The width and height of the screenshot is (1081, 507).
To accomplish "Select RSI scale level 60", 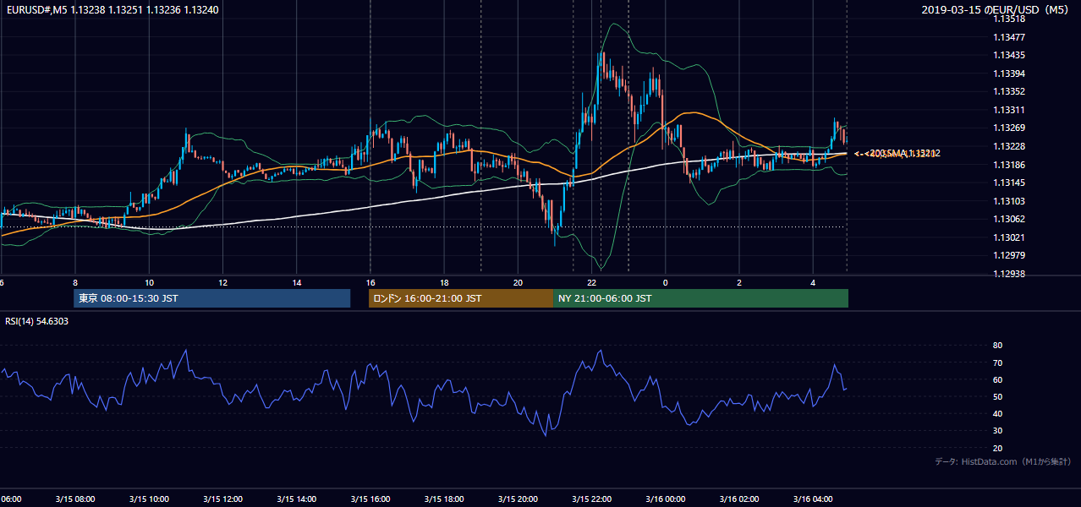I will point(997,379).
